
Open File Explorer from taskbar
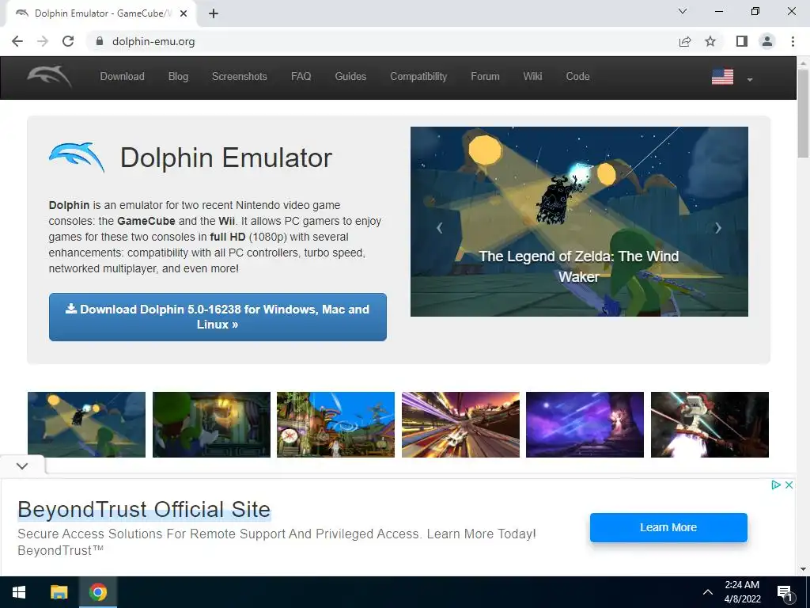59,592
